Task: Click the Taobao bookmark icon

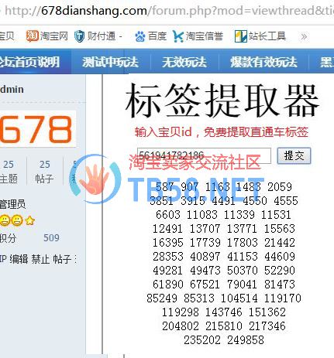Action: point(33,36)
